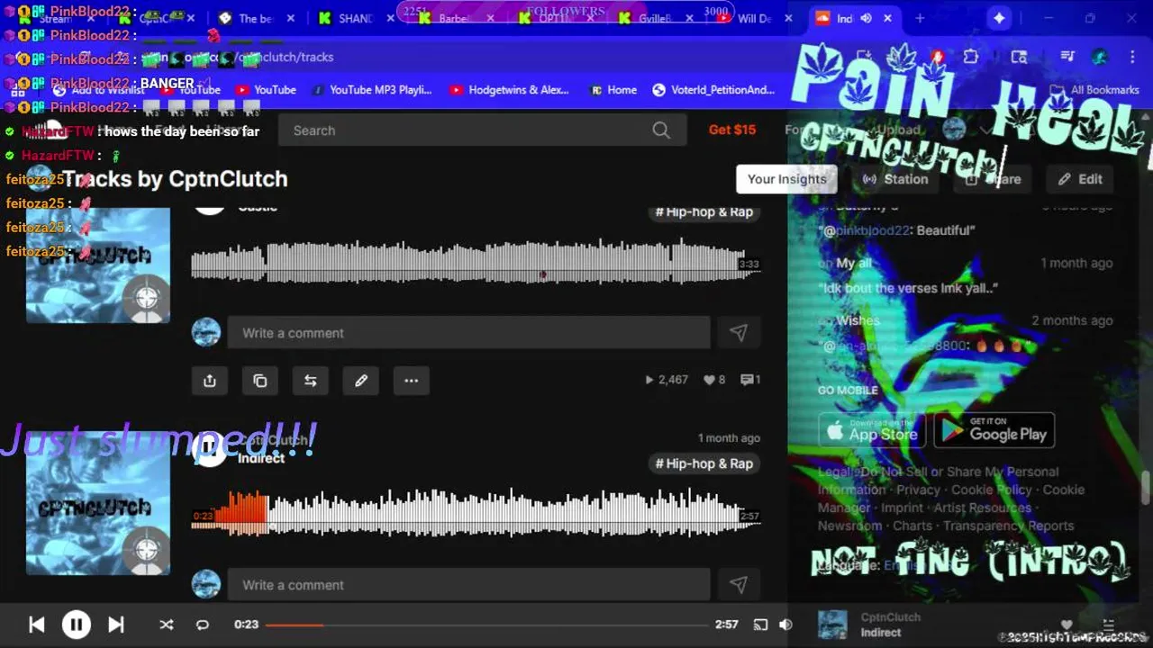The image size is (1153, 648).
Task: Send comment on the Indirect track
Action: coord(739,585)
